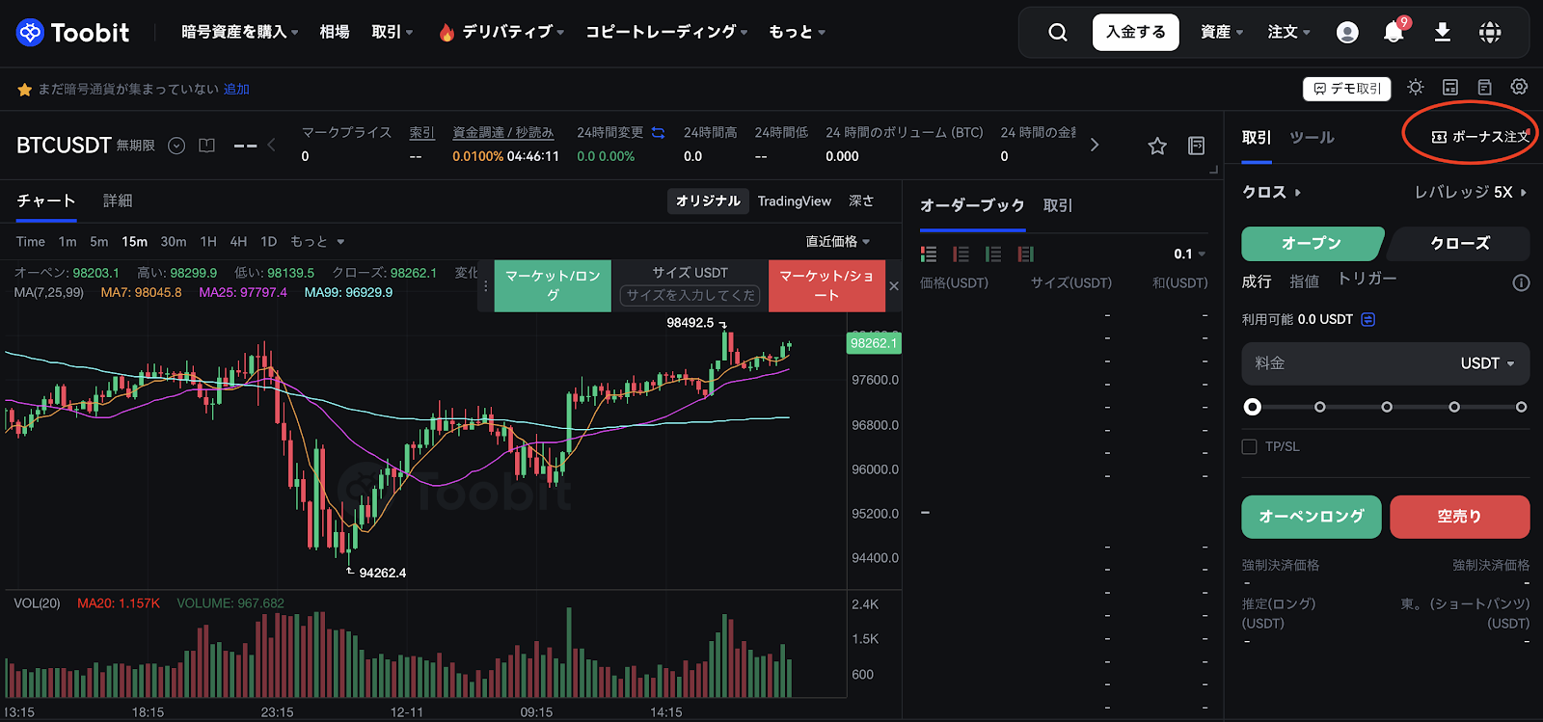Add BTCUSDT to favorites star

tap(1157, 146)
